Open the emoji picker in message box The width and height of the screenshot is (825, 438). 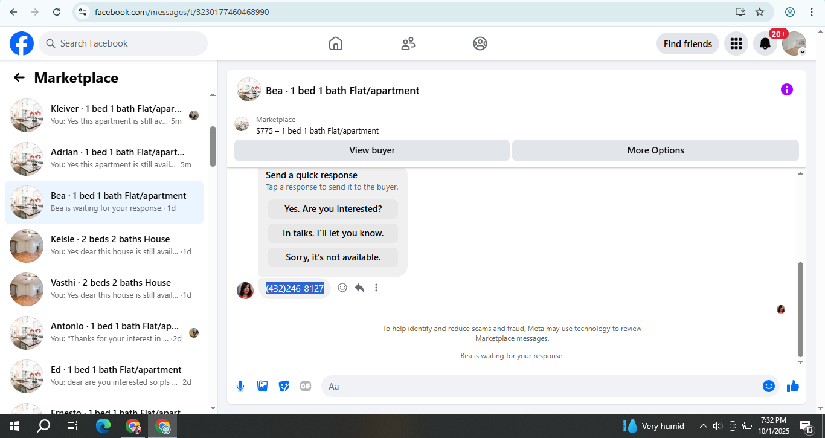coord(768,386)
